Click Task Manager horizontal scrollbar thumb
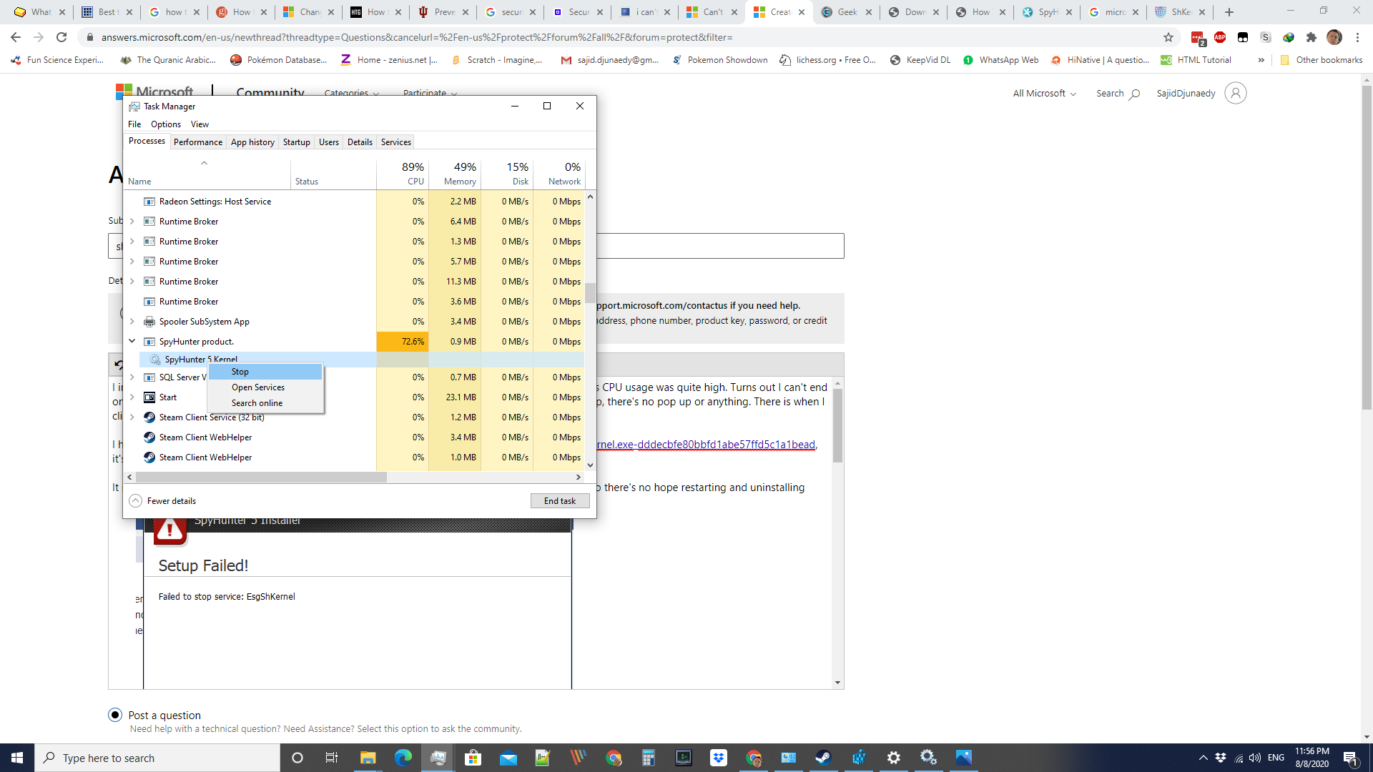Image resolution: width=1373 pixels, height=772 pixels. (x=261, y=477)
